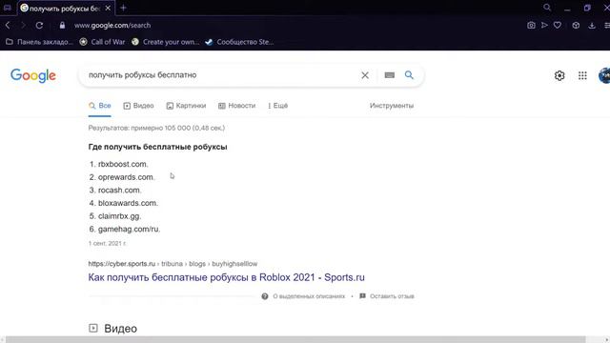
Task: Click the bloxawards.com list entry
Action: point(128,203)
